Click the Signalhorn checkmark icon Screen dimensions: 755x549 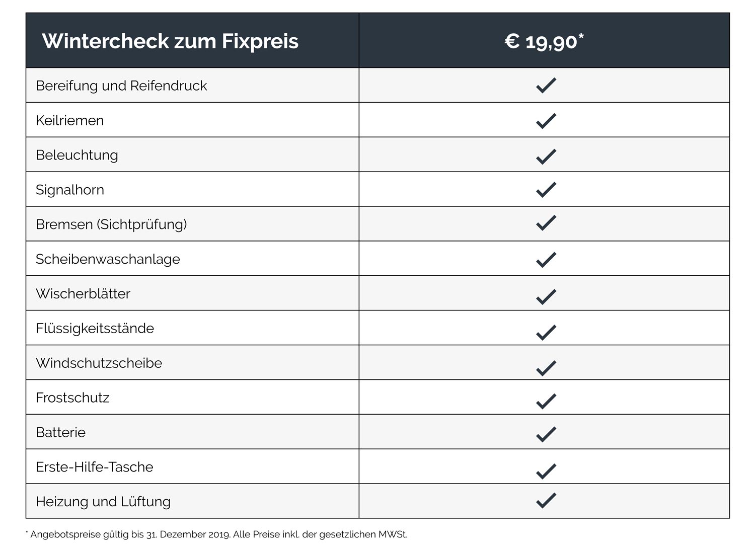546,190
